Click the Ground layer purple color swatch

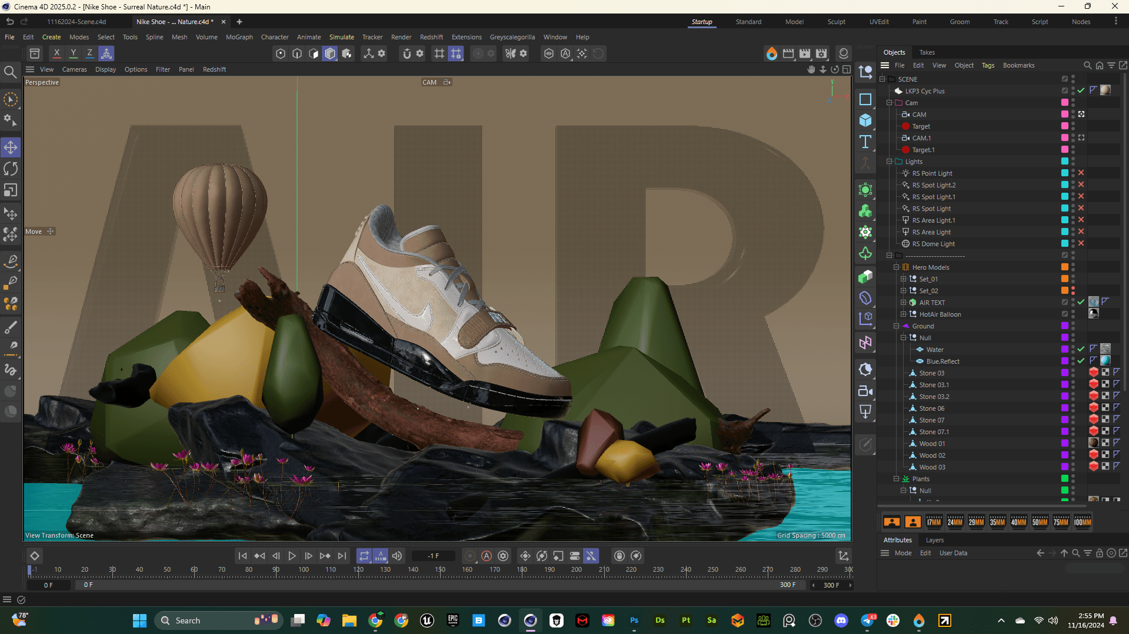pyautogui.click(x=1064, y=326)
